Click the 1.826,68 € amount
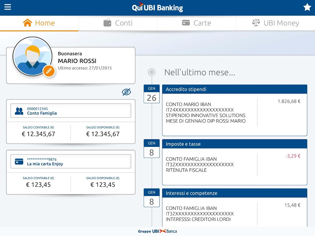 (x=289, y=101)
